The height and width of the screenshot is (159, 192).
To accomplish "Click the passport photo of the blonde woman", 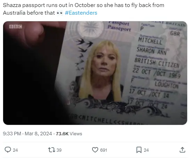I will (101, 71).
